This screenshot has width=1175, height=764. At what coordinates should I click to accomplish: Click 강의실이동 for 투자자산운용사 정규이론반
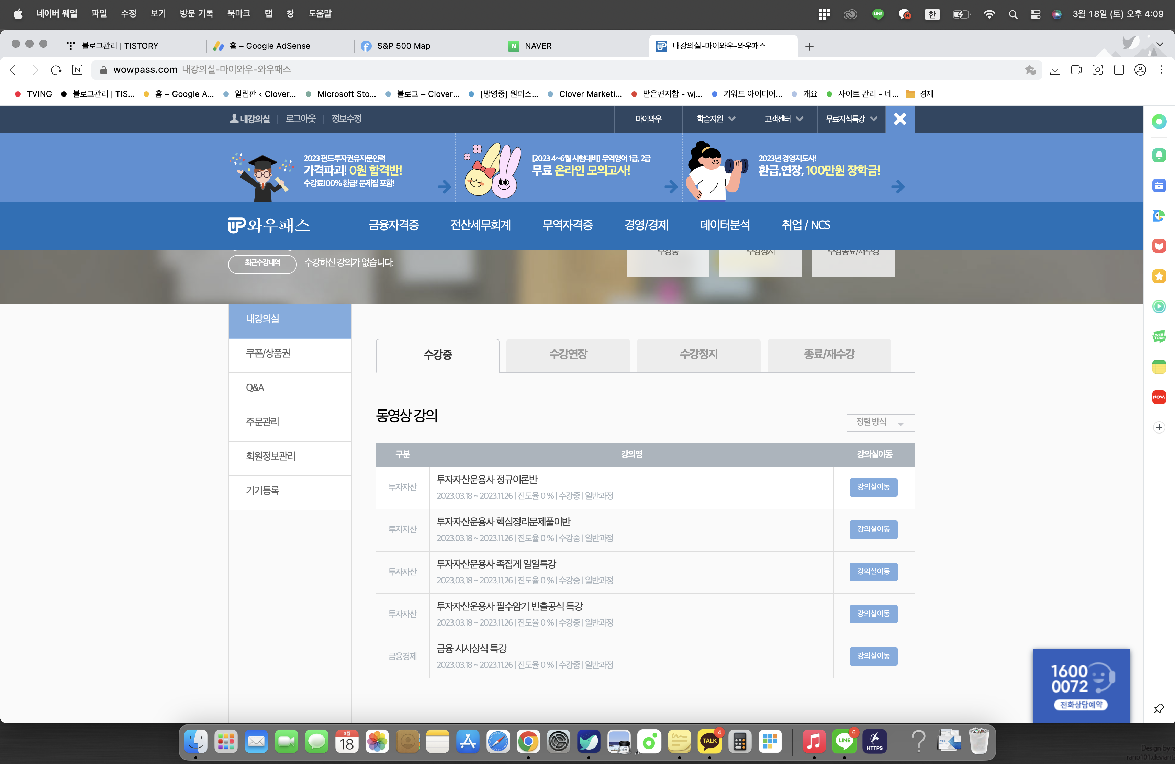[x=873, y=487]
